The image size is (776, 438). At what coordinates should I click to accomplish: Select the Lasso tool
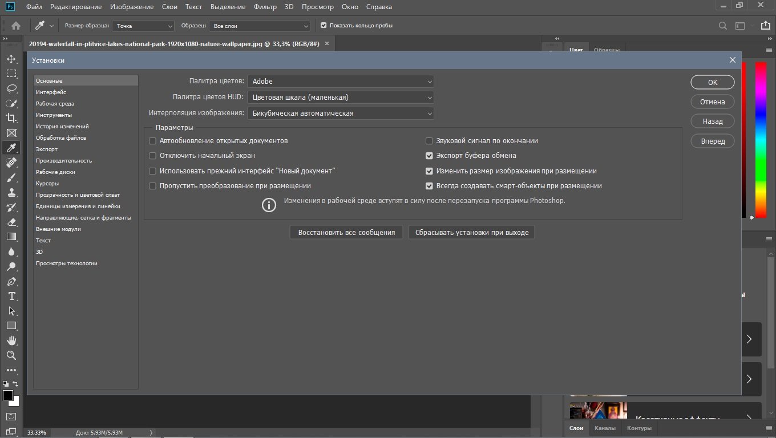click(11, 88)
